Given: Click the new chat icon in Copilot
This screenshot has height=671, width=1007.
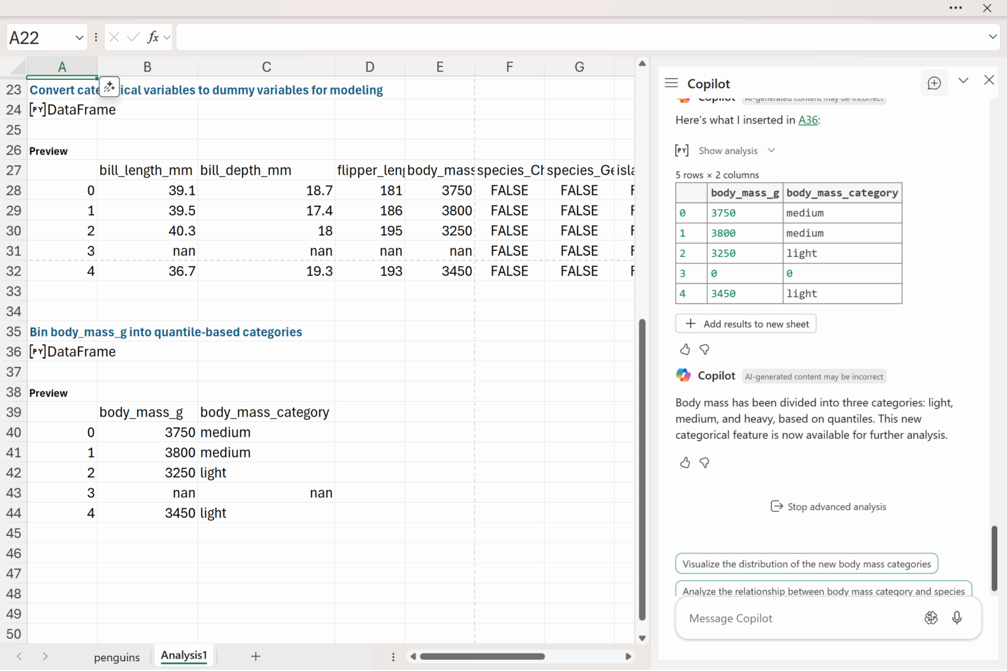Looking at the screenshot, I should [934, 83].
